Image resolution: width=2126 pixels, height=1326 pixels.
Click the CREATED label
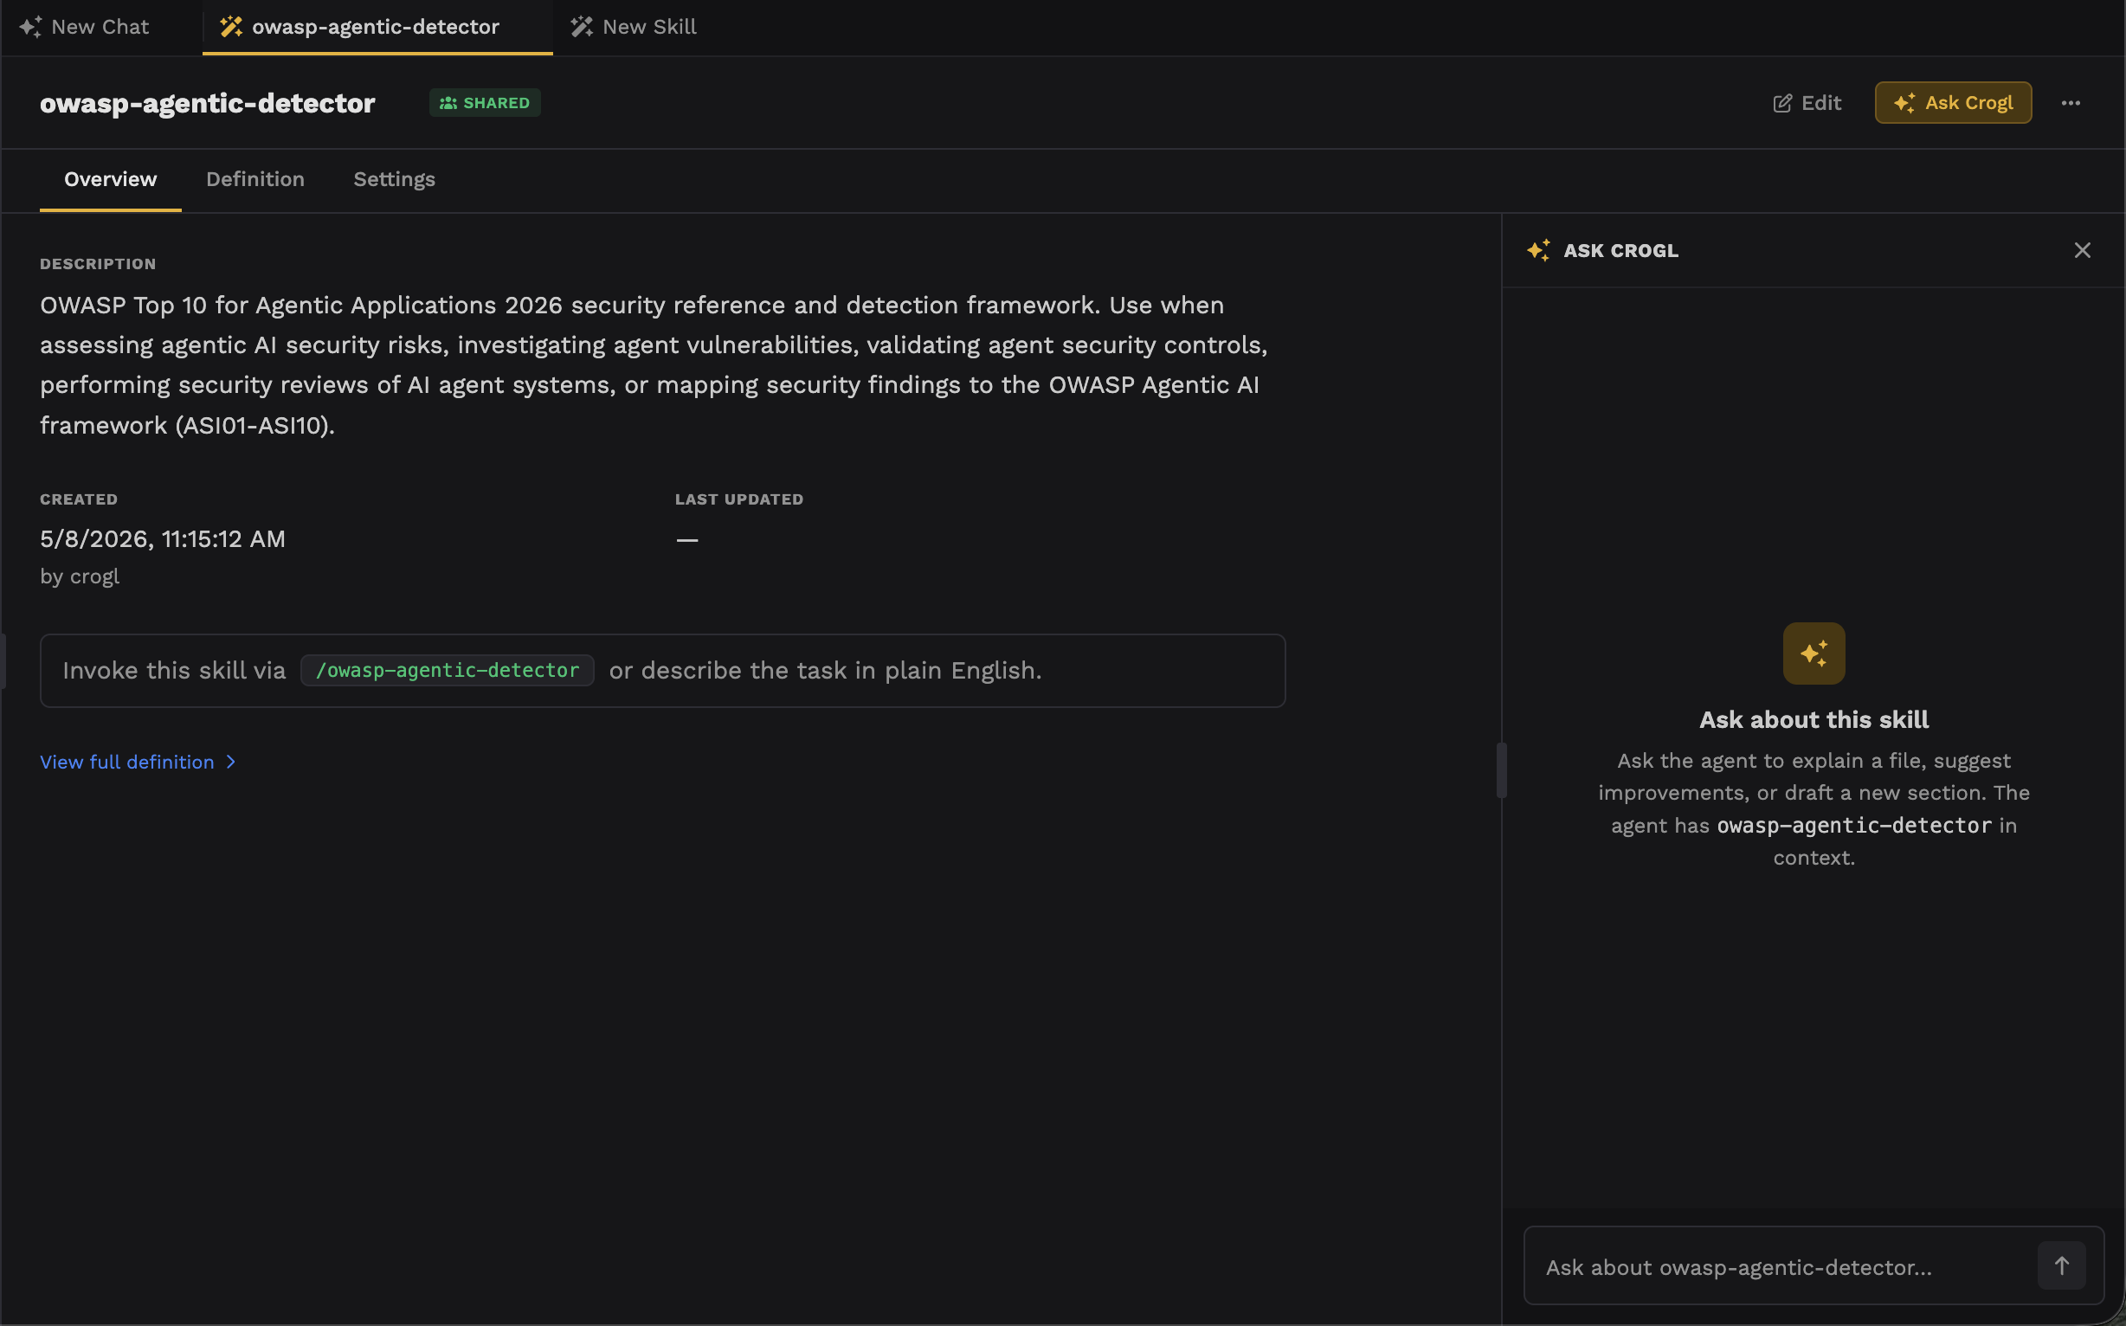79,499
